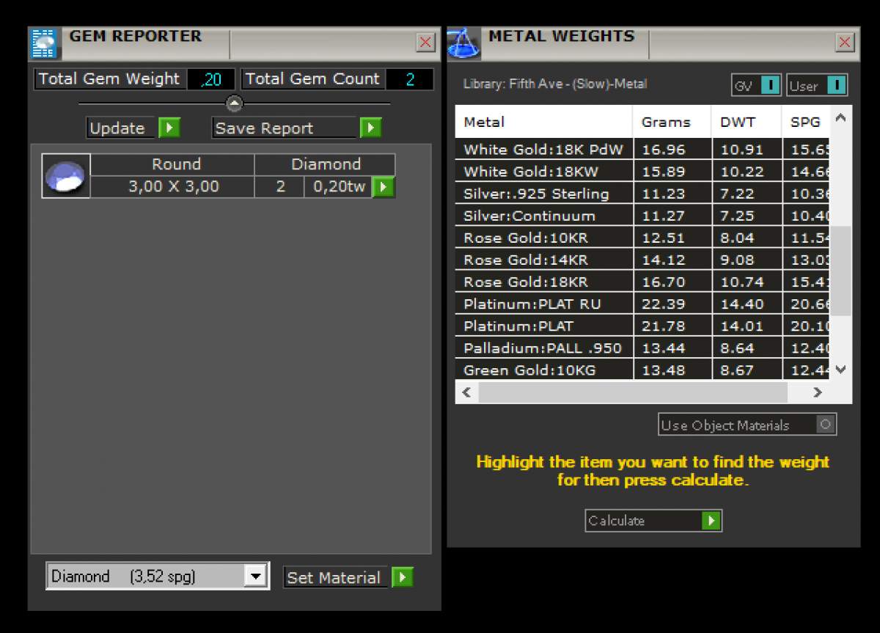Toggle the GV switch
The height and width of the screenshot is (633, 880).
coord(769,86)
